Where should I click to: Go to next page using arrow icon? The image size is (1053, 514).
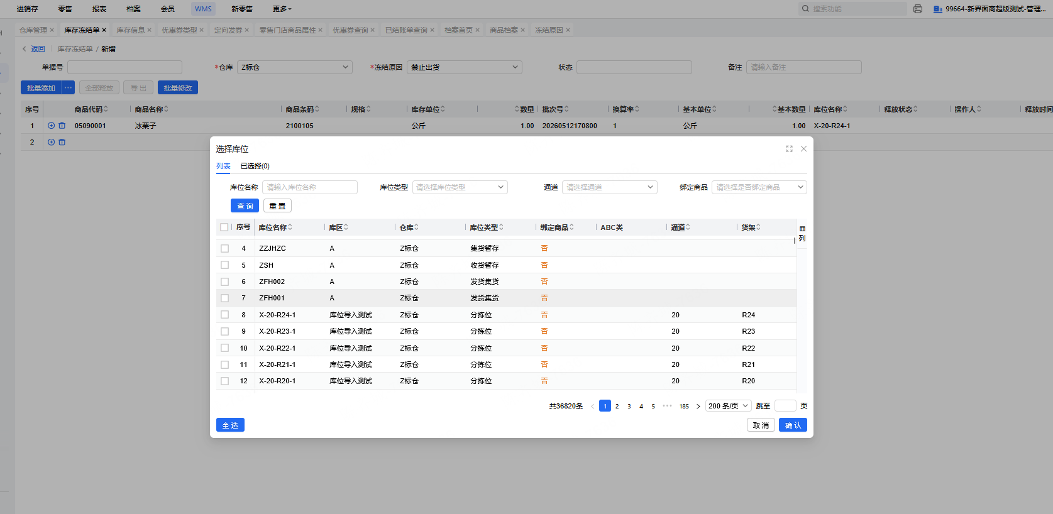[x=698, y=406]
